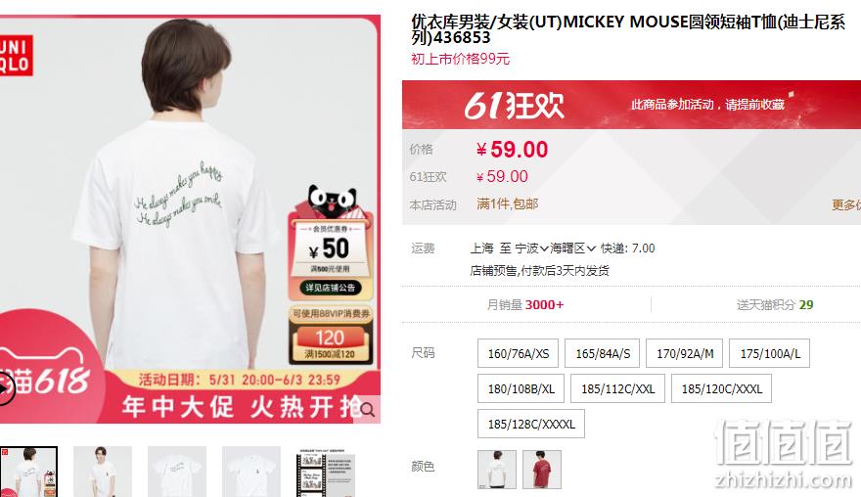Viewport: 861px width, 497px height.
Task: Select the white T-shirt color swatch
Action: pos(497,469)
